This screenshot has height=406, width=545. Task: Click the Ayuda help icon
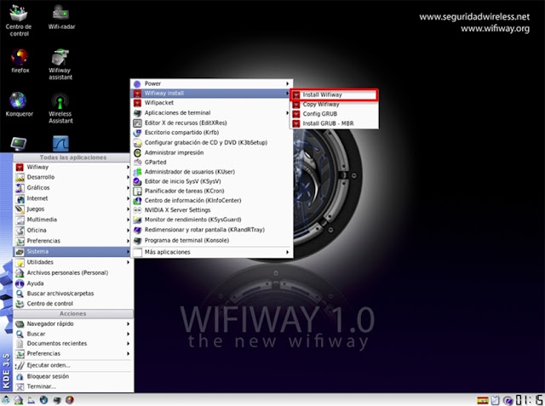click(20, 283)
